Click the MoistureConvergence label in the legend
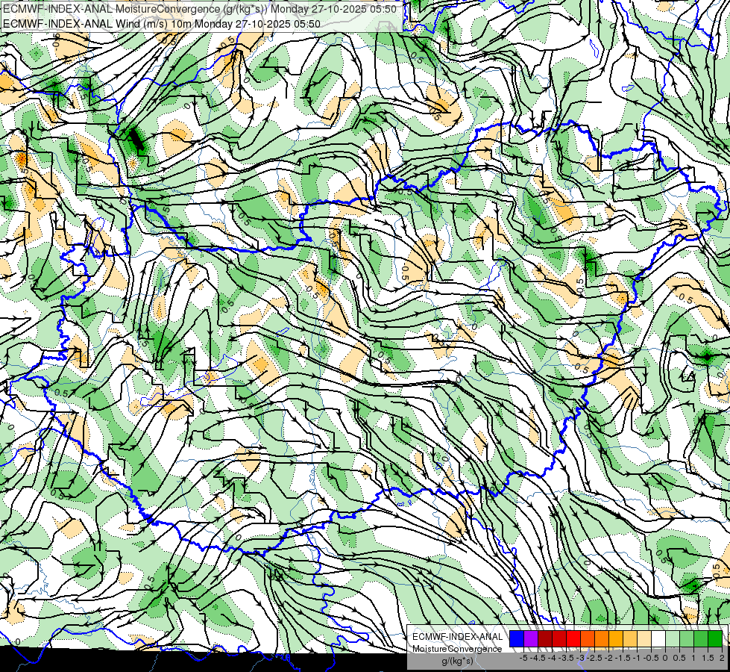This screenshot has width=730, height=672. coord(457,649)
